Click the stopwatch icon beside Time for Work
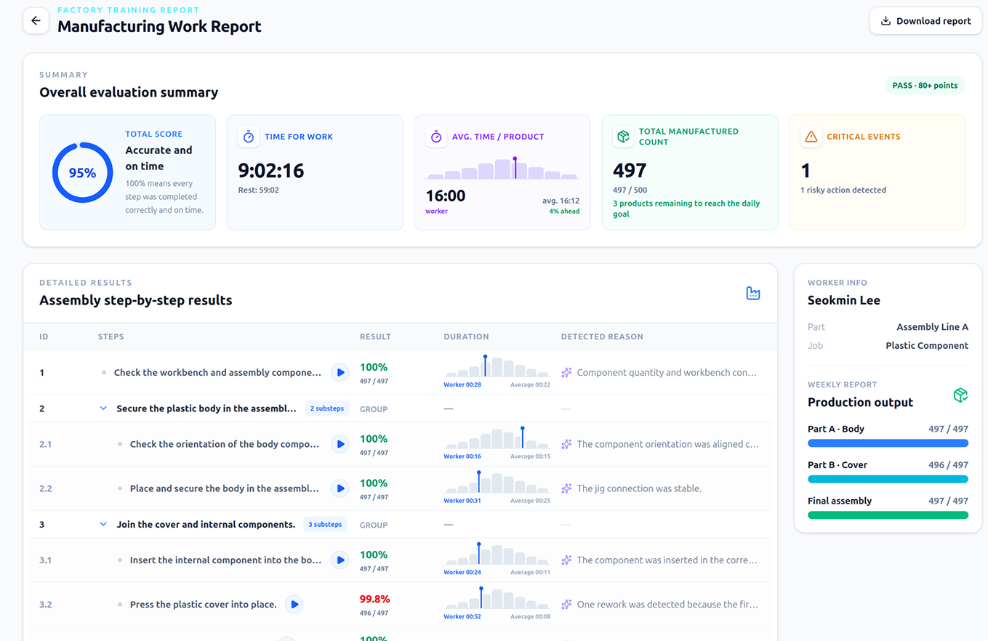Screen dimensions: 988x641 pos(249,137)
